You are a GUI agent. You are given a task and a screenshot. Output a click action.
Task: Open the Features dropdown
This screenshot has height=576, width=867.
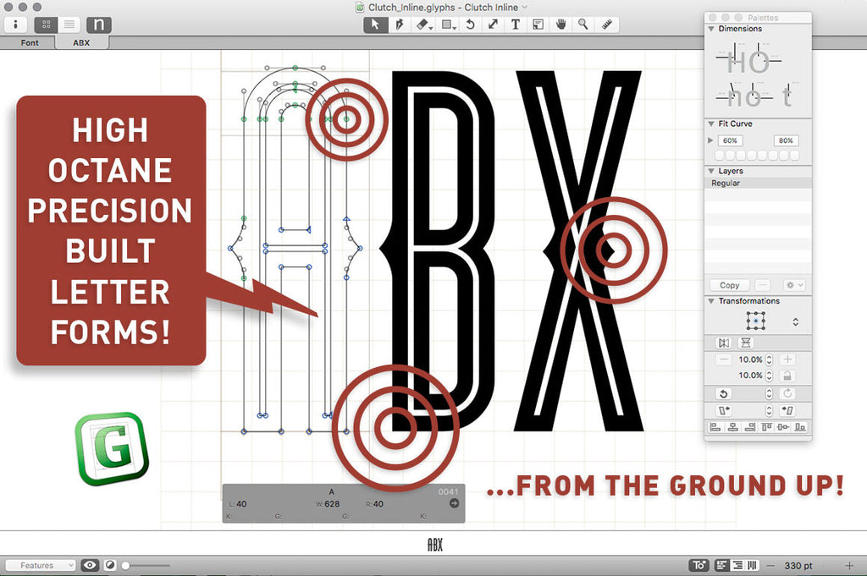click(x=41, y=565)
